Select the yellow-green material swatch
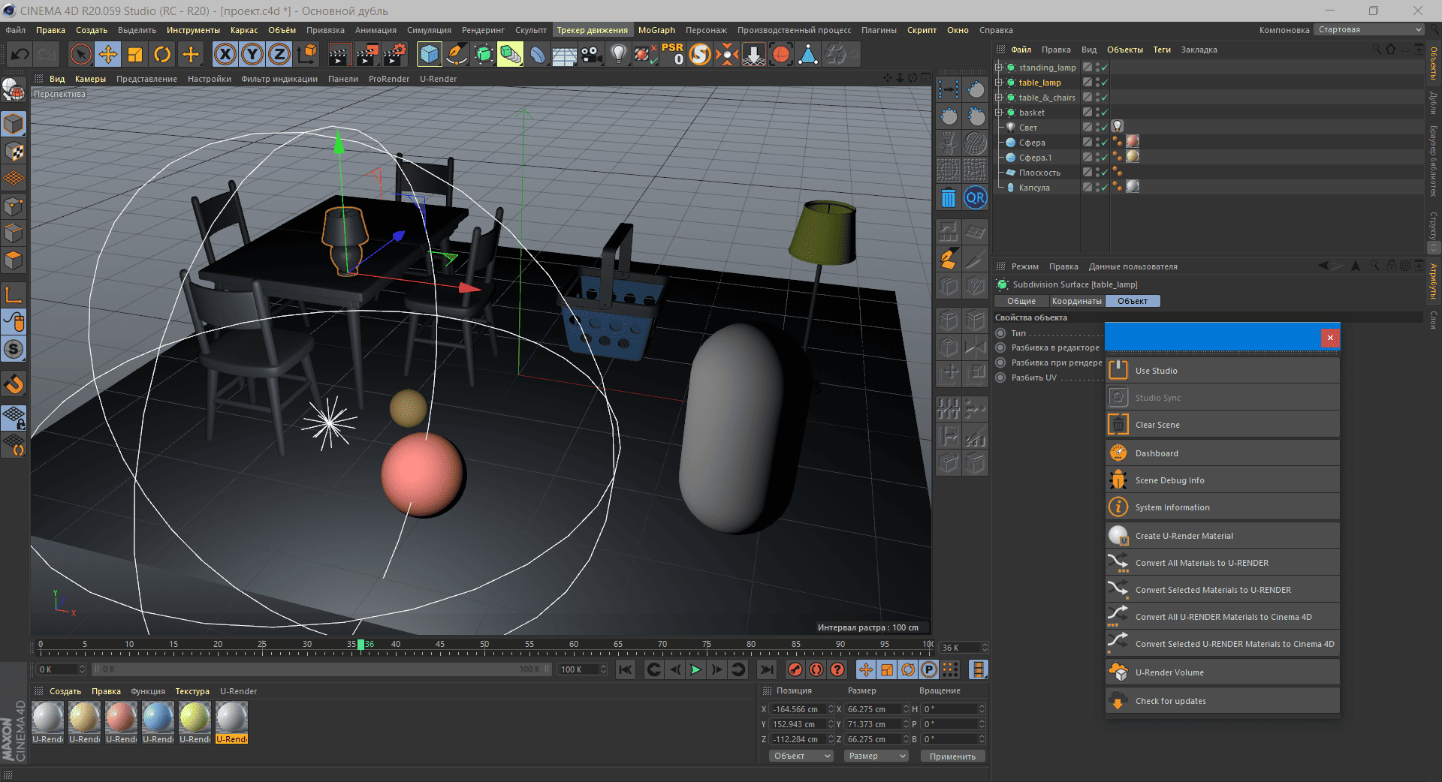The width and height of the screenshot is (1442, 782). (195, 717)
